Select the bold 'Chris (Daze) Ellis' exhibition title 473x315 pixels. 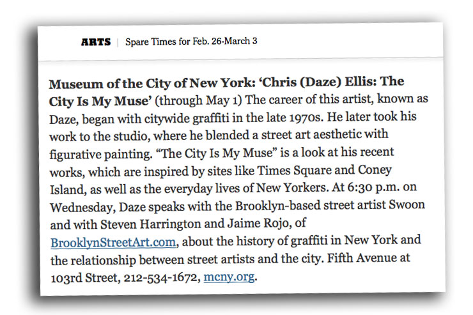[x=317, y=83]
